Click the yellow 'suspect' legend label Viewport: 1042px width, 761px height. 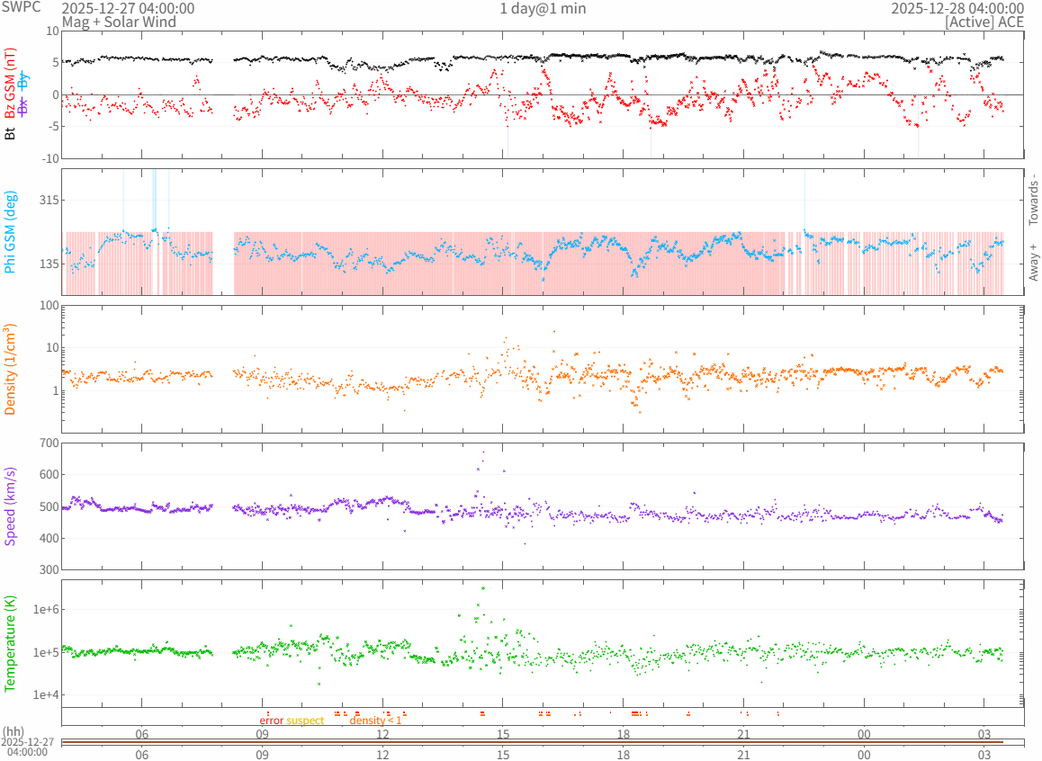tap(305, 721)
